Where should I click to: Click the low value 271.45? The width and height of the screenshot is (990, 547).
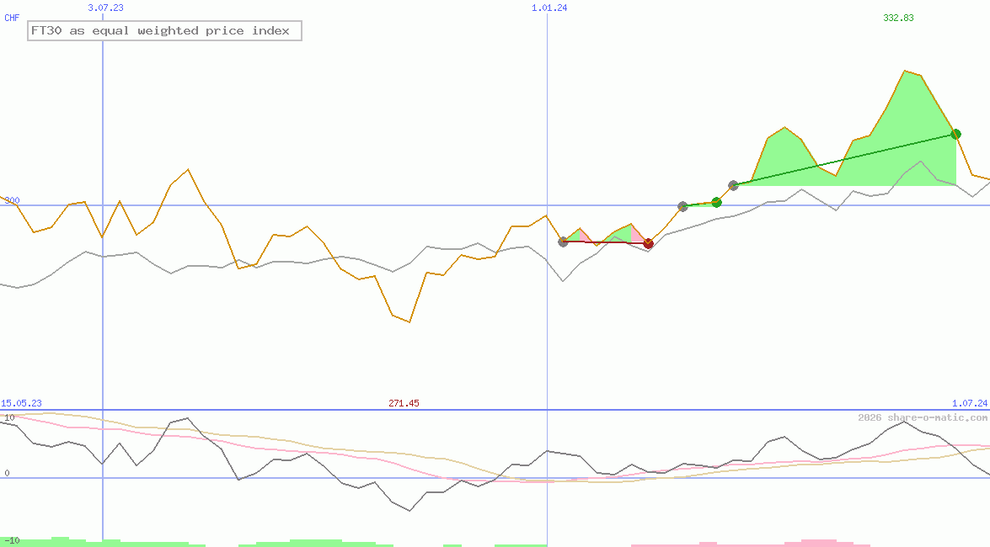coord(404,403)
